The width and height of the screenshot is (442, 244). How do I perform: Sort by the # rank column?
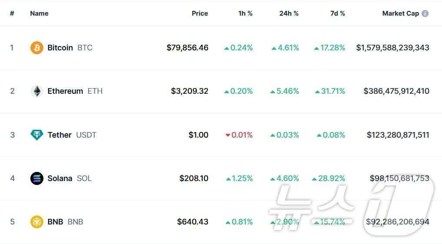click(x=12, y=13)
